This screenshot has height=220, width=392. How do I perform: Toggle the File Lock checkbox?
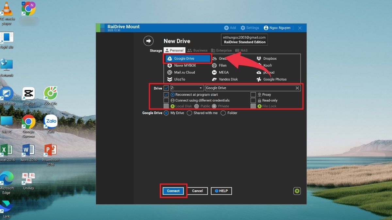(x=253, y=106)
